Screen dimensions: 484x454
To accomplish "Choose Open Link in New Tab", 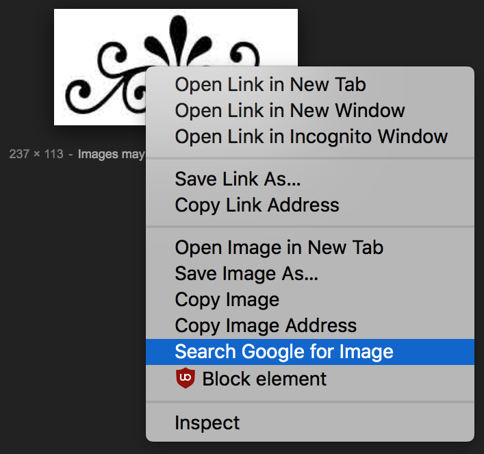I will click(x=270, y=84).
